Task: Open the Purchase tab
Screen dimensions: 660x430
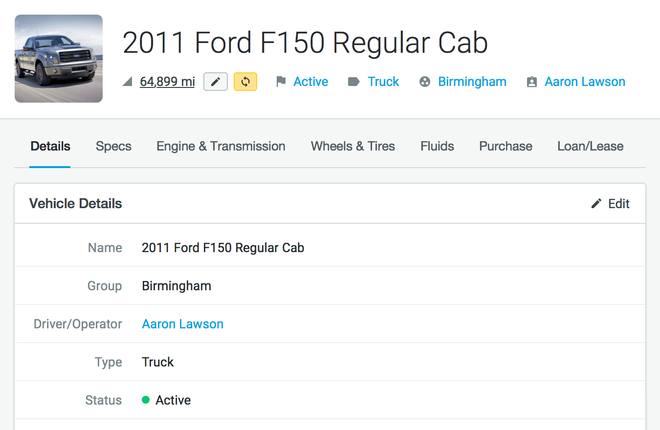Action: pos(506,146)
